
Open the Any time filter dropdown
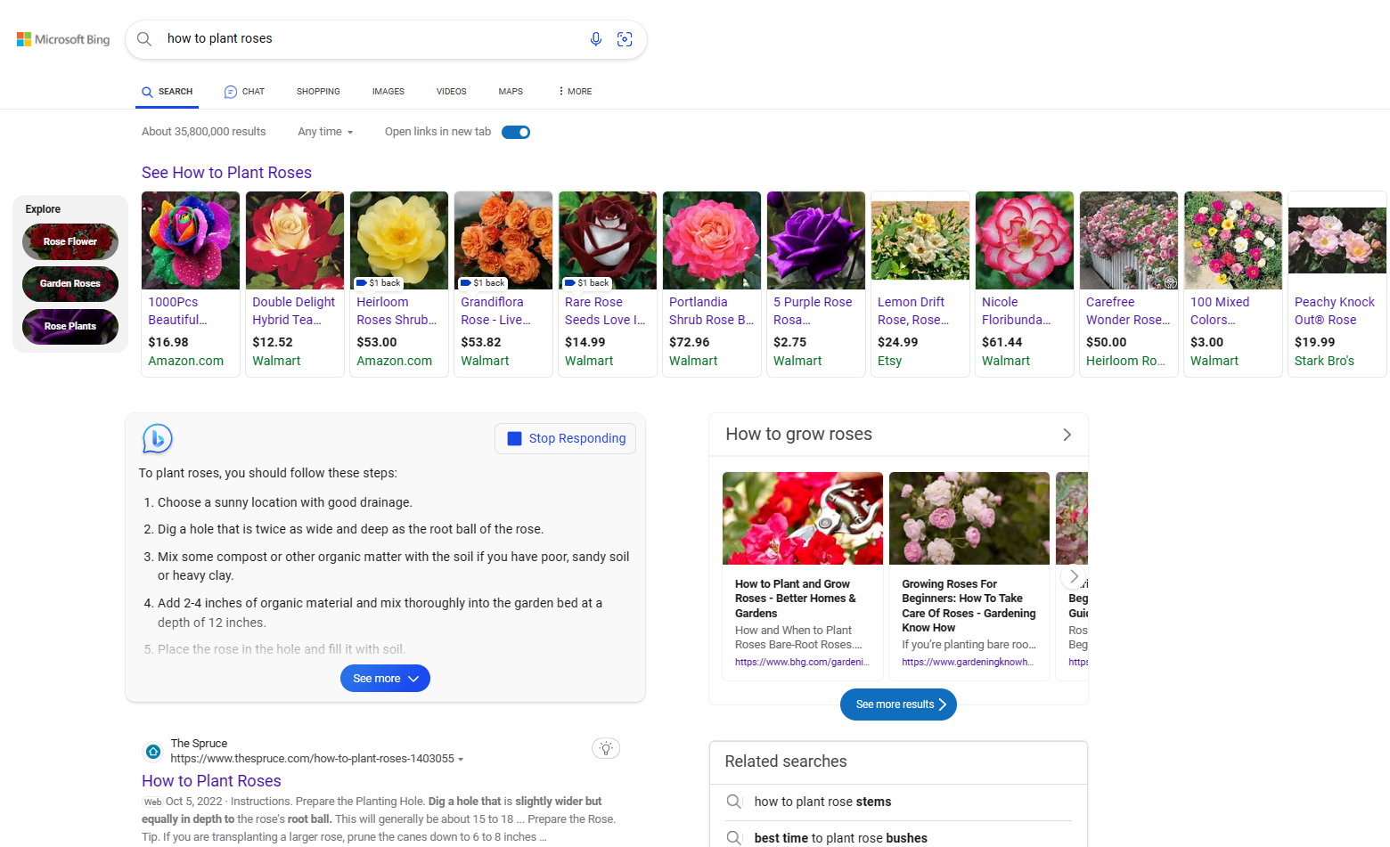(x=325, y=132)
